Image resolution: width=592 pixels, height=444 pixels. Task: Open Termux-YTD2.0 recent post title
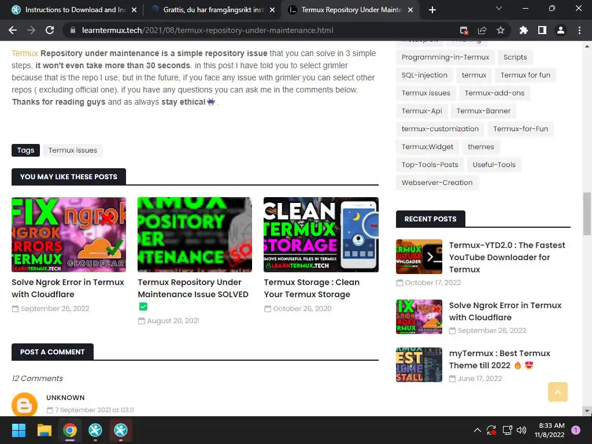click(507, 257)
